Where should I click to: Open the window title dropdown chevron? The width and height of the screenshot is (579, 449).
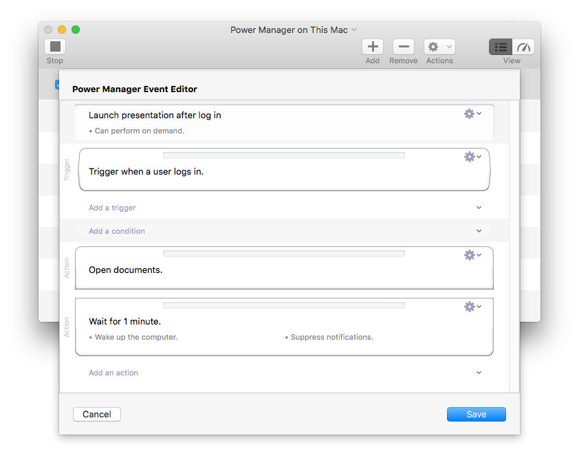pos(354,30)
